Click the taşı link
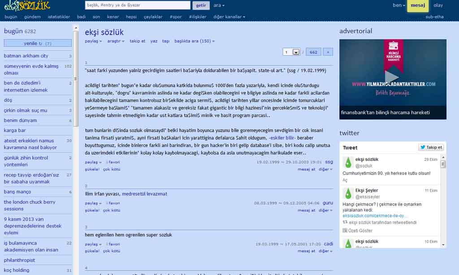 coord(166,41)
